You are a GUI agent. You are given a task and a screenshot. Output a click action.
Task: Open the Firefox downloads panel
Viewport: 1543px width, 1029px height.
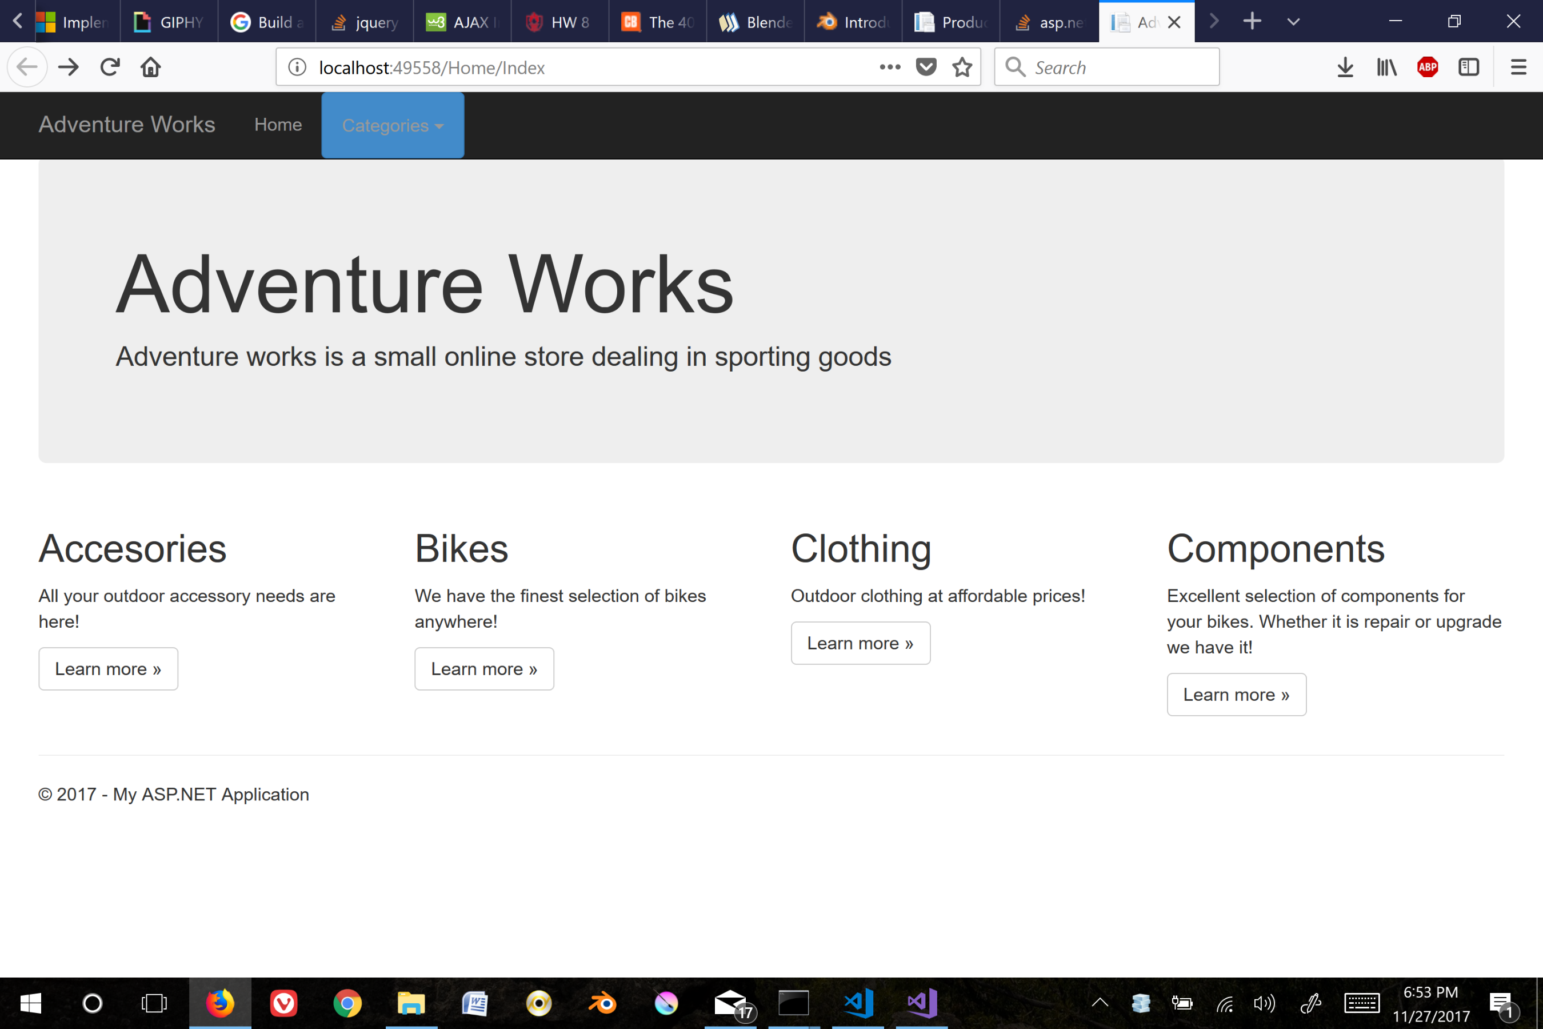(1345, 66)
